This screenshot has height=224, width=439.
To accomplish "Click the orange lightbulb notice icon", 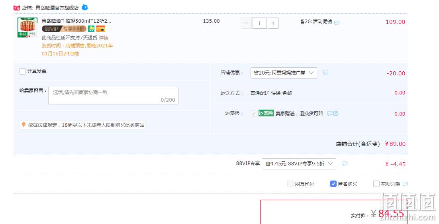I will (x=24, y=125).
